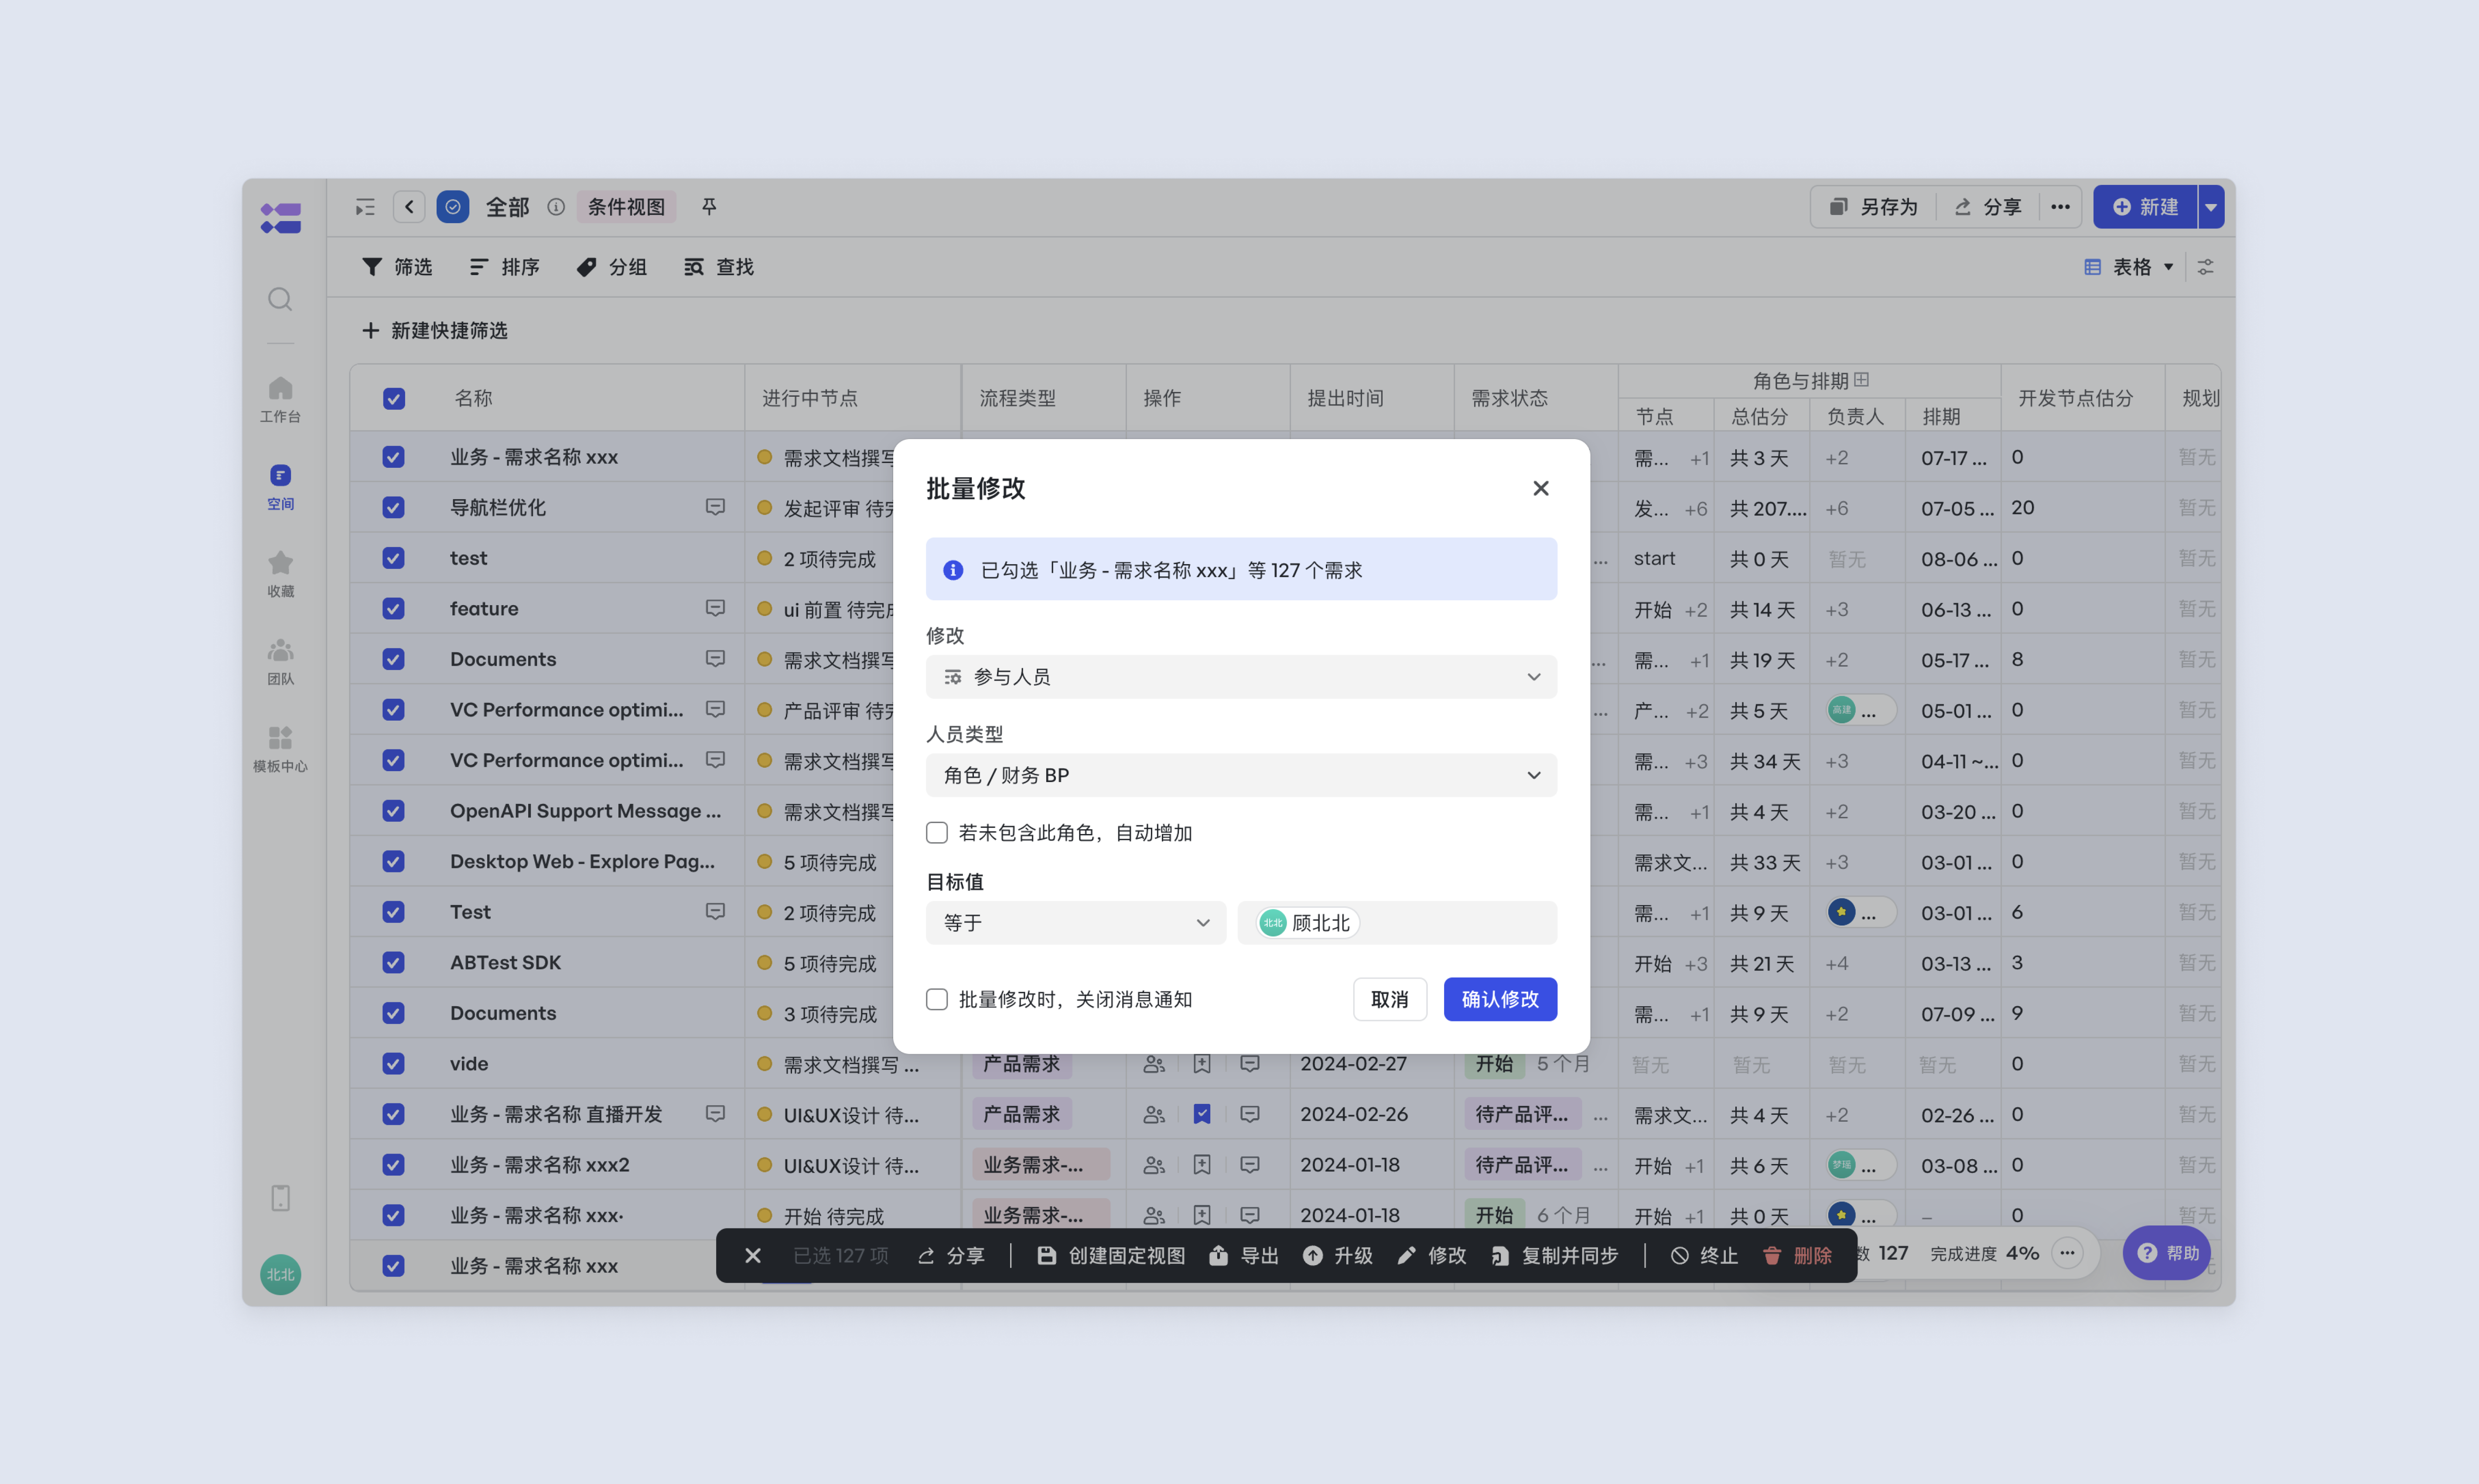2479x1484 pixels.
Task: Click 新建快捷筛选 to add quick filter
Action: pyautogui.click(x=435, y=330)
